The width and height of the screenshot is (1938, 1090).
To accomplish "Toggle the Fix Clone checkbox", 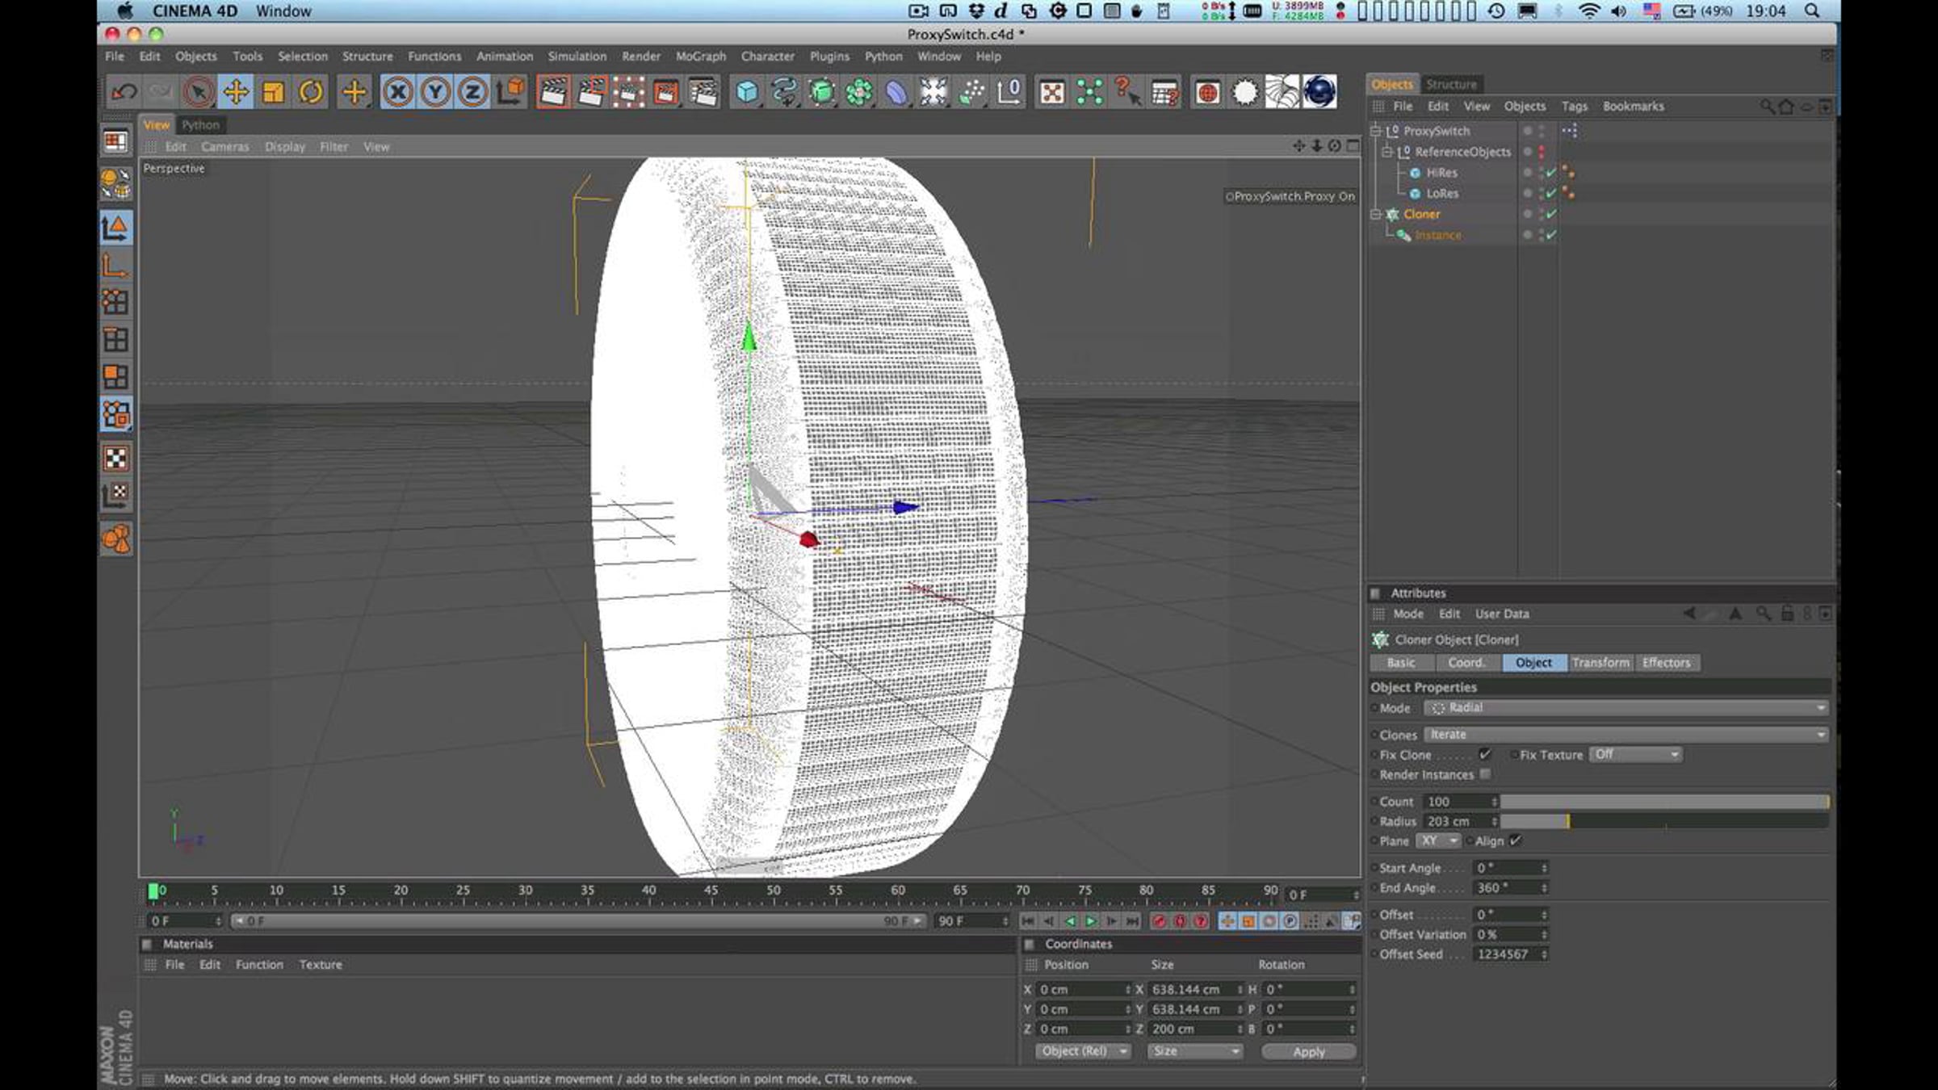I will coord(1485,755).
